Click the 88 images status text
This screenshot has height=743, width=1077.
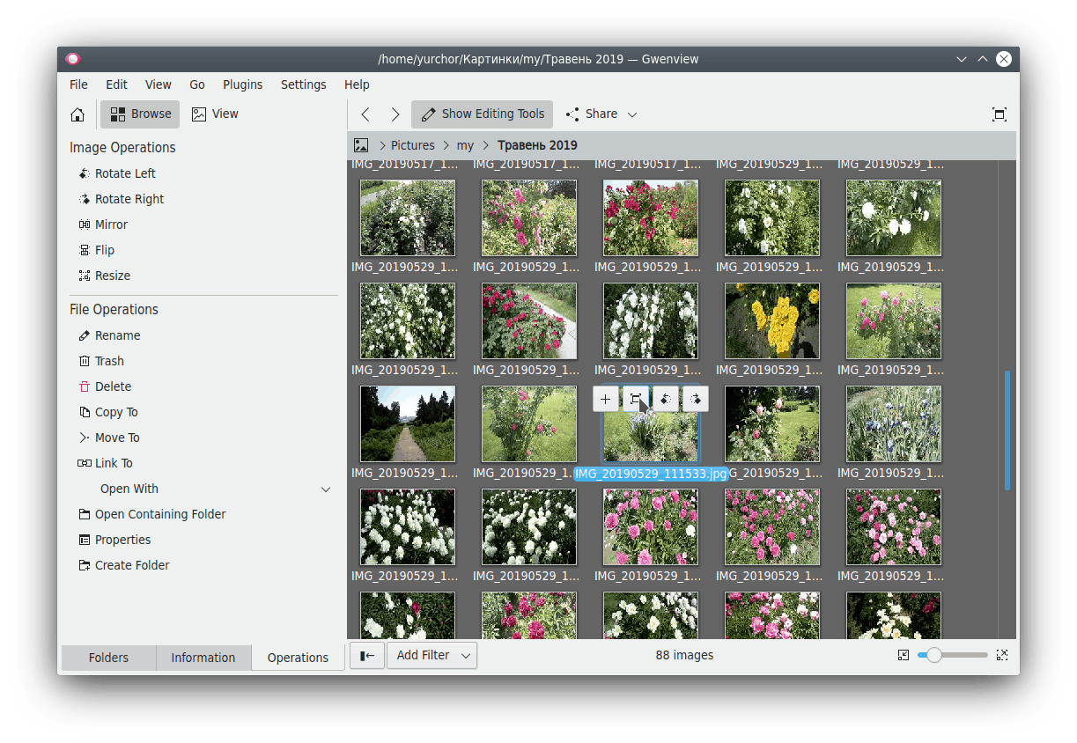pyautogui.click(x=684, y=655)
